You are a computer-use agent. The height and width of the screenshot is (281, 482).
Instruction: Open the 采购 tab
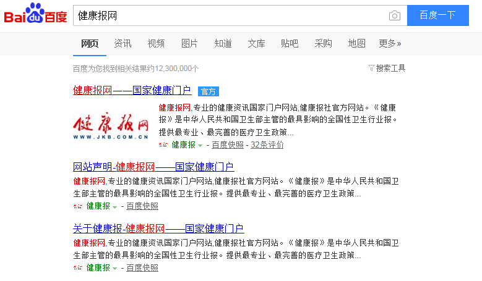pos(323,44)
